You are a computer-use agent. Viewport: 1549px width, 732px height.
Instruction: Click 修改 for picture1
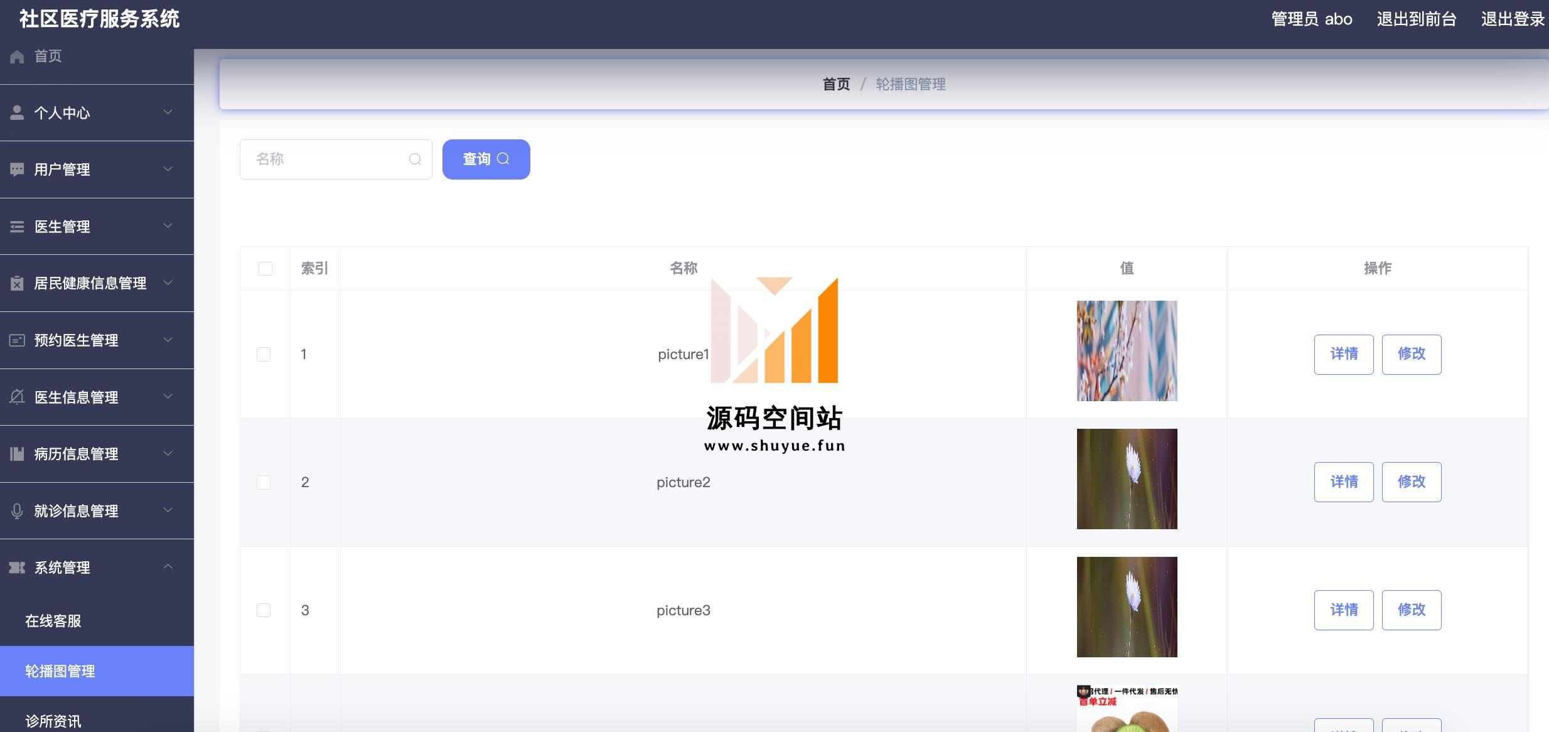1412,355
